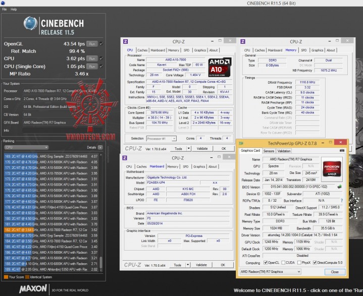Switch to Caches tab in CPU-Z CPU window
Screen dimensions: 363x296
point(142,50)
